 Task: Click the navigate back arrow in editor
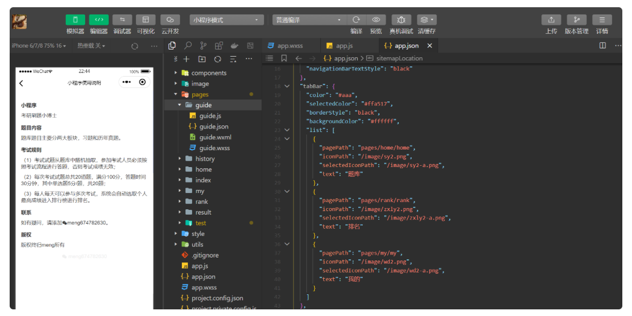point(298,58)
